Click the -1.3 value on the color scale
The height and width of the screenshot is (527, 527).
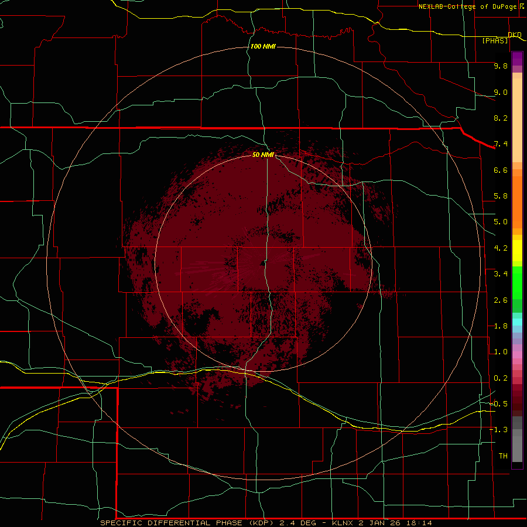tap(498, 430)
